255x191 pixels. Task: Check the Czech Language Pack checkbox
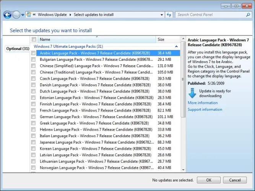point(33,79)
